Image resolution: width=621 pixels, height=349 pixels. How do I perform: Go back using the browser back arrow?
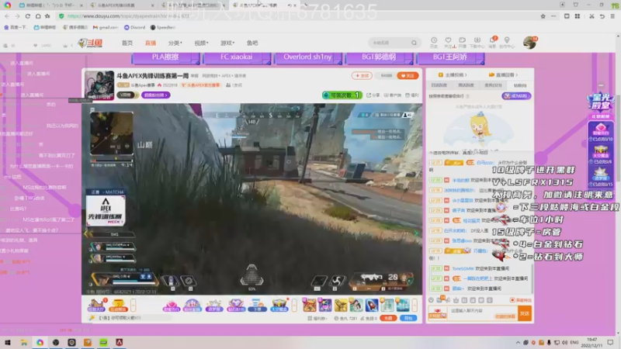pos(7,16)
